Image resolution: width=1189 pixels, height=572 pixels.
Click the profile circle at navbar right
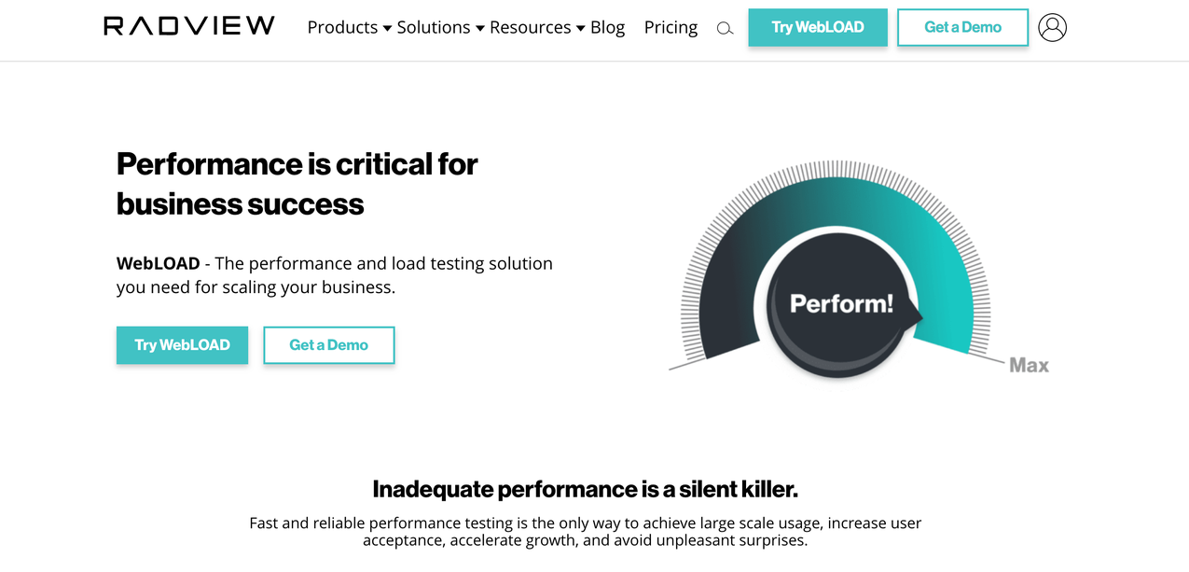point(1053,27)
